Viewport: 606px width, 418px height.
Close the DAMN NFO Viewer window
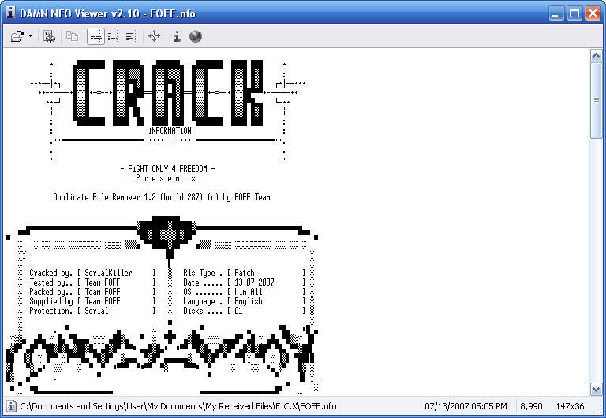coord(593,13)
